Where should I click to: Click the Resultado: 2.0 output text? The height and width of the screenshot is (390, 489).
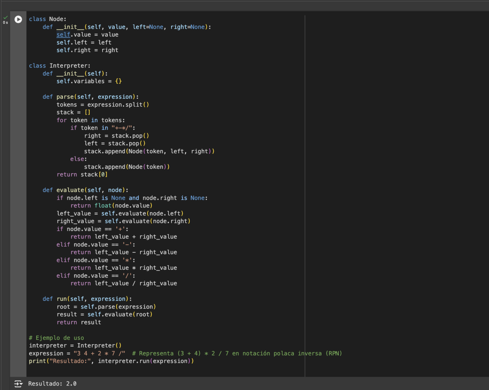(52, 384)
